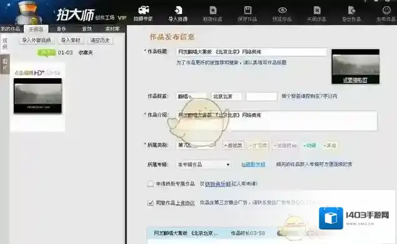Image resolution: width=397 pixels, height=244 pixels.
Task: Add the green +动漫 category tag
Action: point(309,145)
